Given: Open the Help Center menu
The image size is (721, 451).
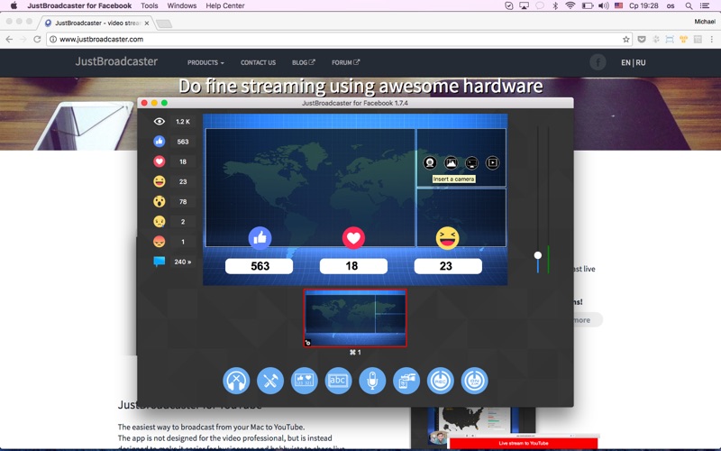Looking at the screenshot, I should click(x=224, y=5).
